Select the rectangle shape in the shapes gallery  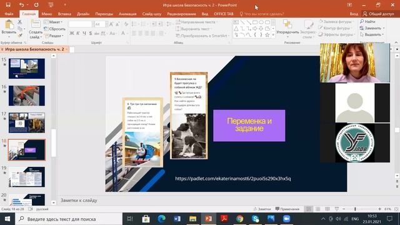[255, 22]
